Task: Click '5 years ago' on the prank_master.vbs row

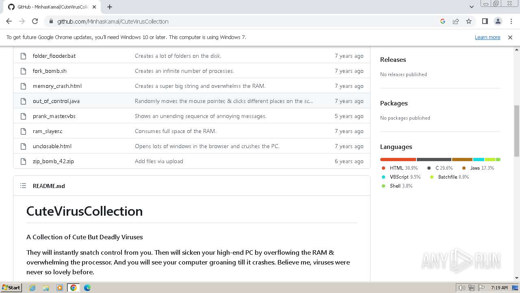Action: [349, 116]
